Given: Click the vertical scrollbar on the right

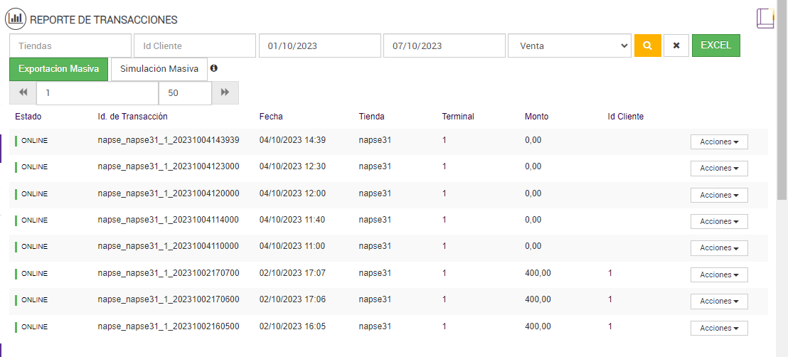Looking at the screenshot, I should [782, 178].
